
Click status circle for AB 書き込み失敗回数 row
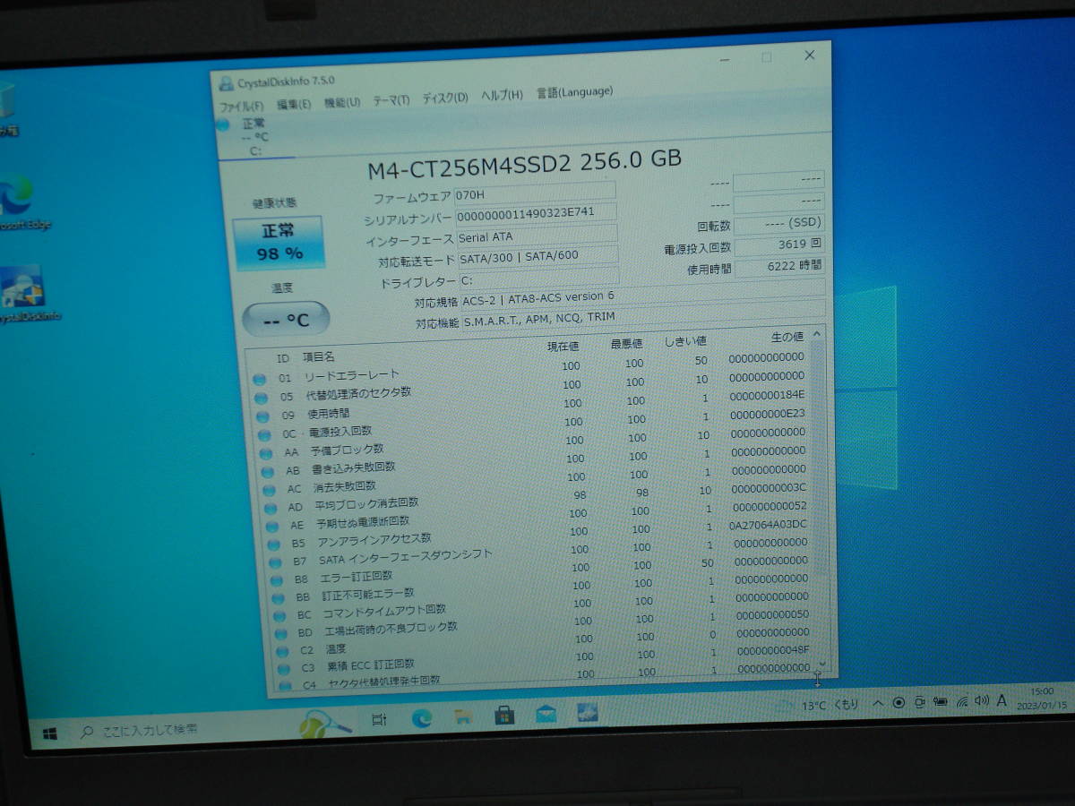268,472
